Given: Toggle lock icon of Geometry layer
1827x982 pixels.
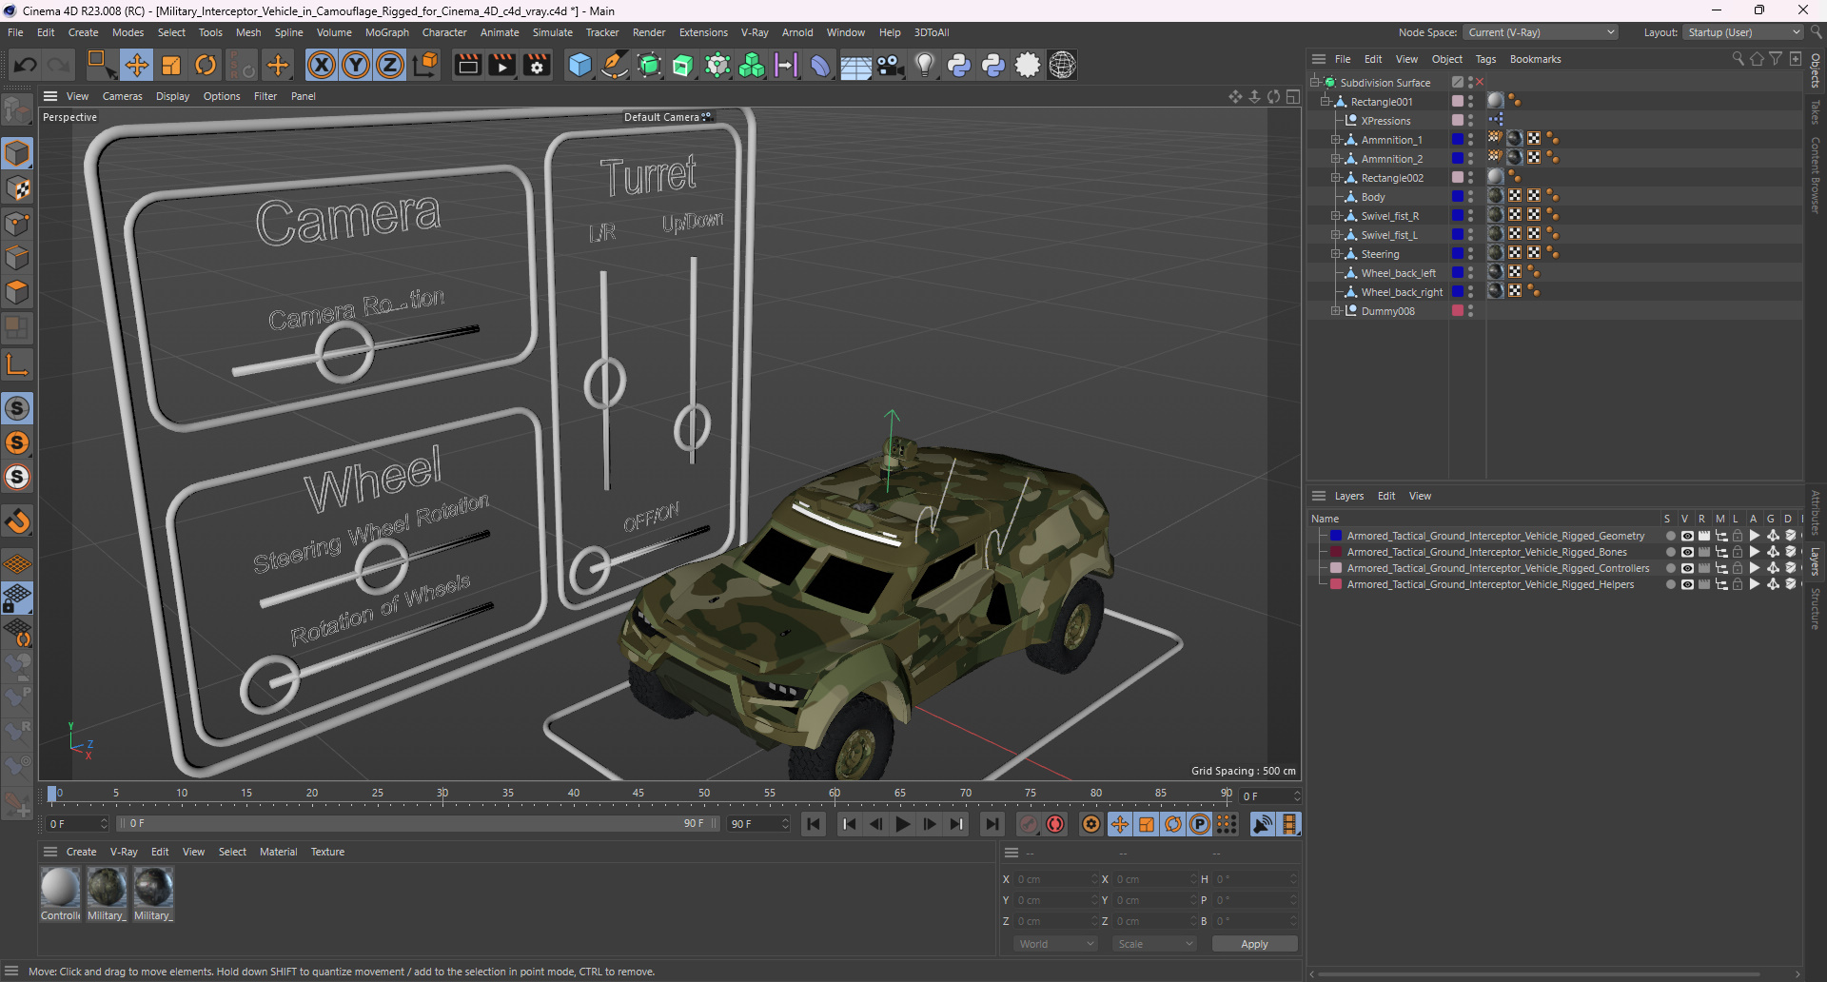Looking at the screenshot, I should [1738, 536].
